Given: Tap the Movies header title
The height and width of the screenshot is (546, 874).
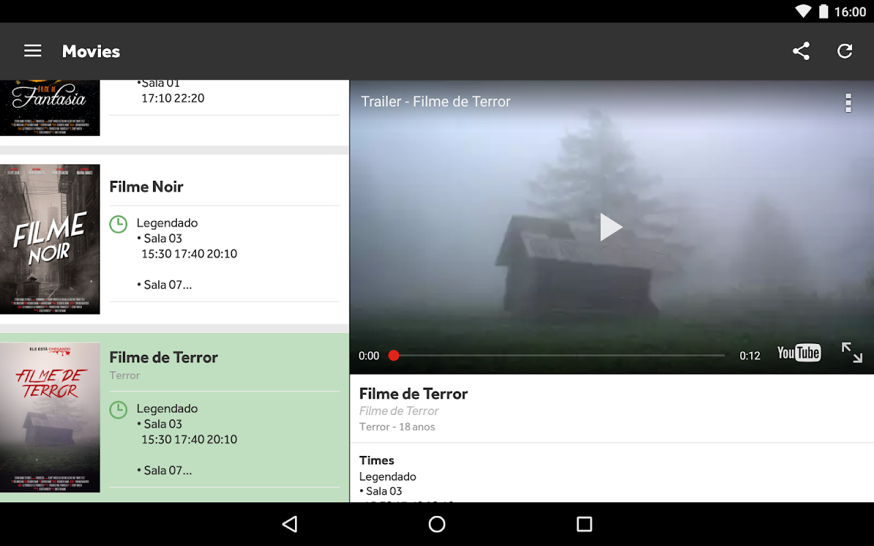Looking at the screenshot, I should coord(91,51).
